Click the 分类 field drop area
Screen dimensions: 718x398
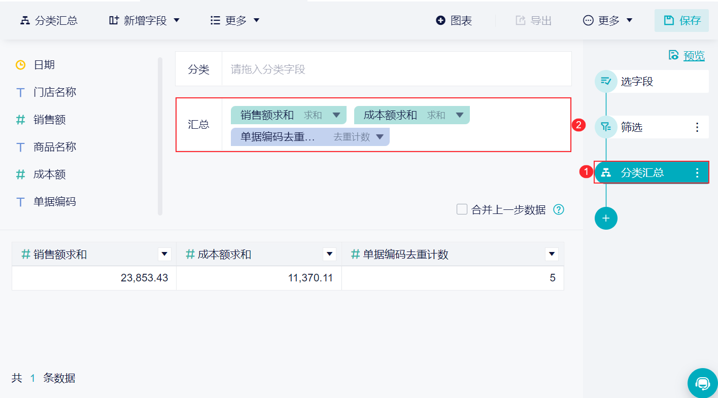[396, 69]
